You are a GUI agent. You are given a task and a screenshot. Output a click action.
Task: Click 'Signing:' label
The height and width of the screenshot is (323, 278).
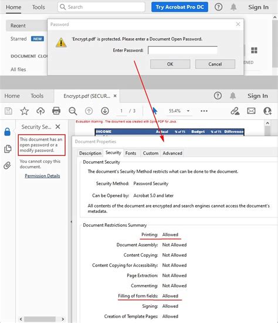150,307
